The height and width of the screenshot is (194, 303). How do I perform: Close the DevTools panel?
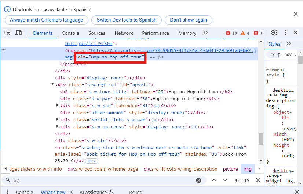[296, 33]
